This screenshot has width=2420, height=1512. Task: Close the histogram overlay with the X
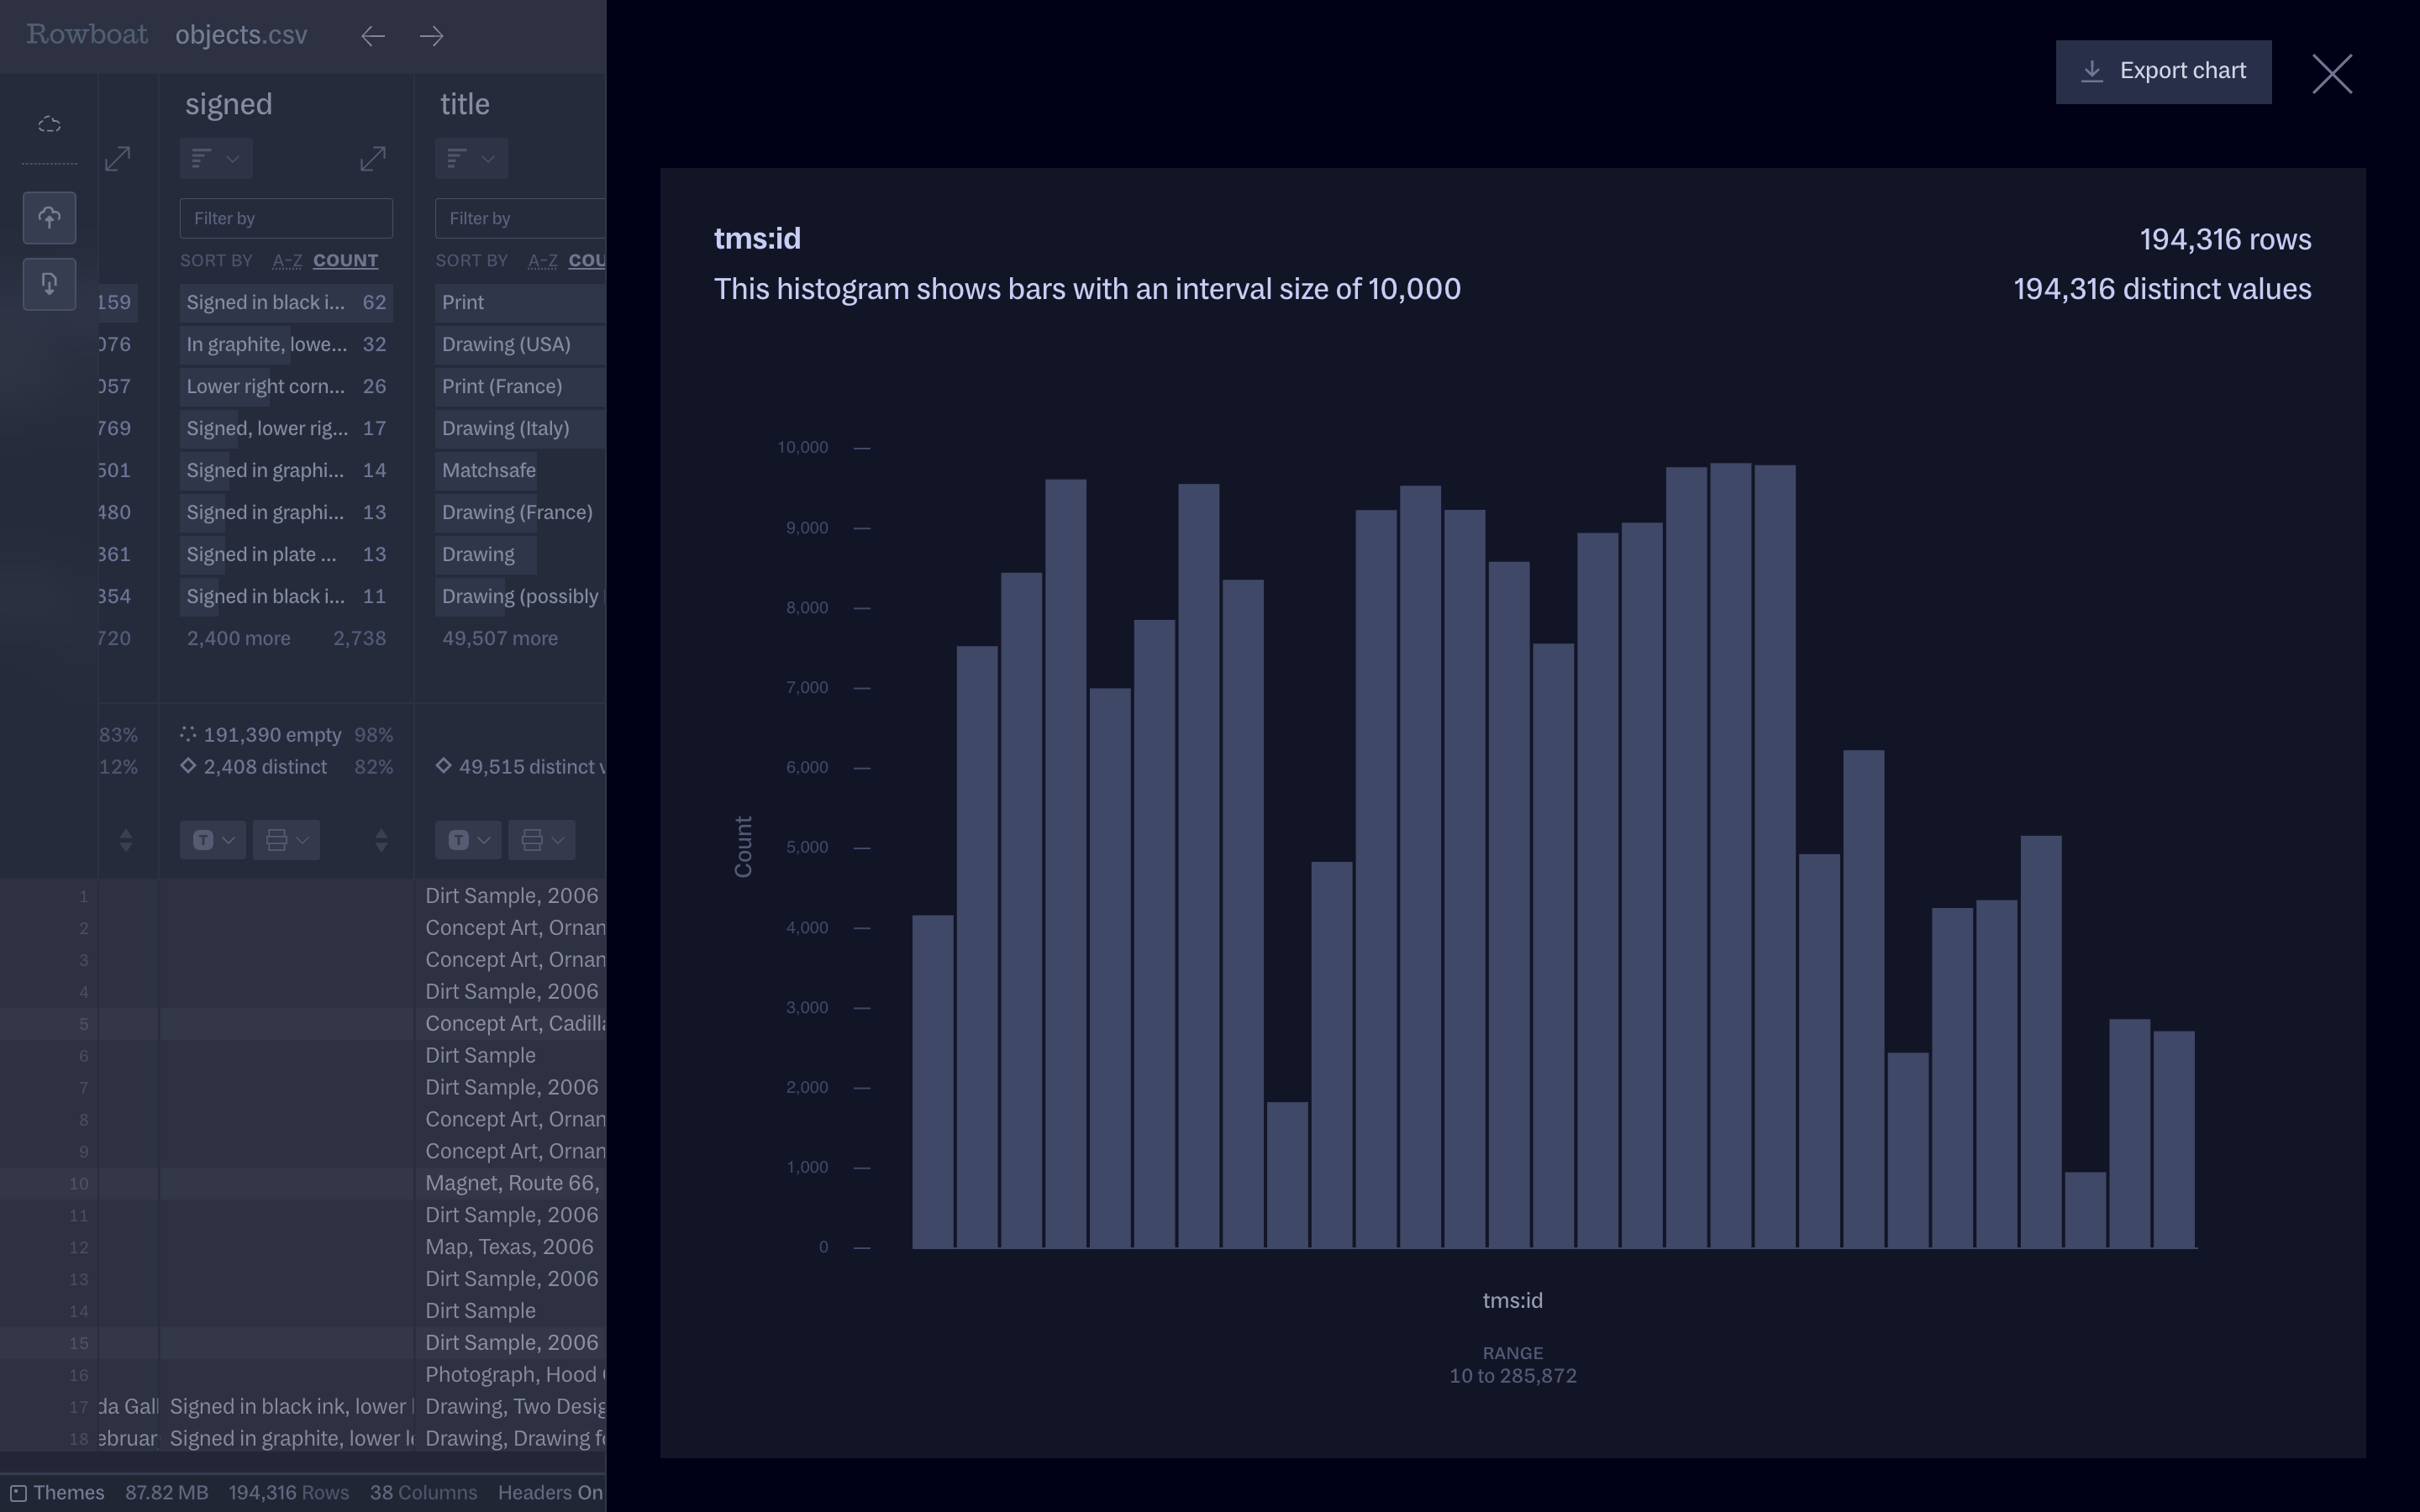coord(2331,74)
